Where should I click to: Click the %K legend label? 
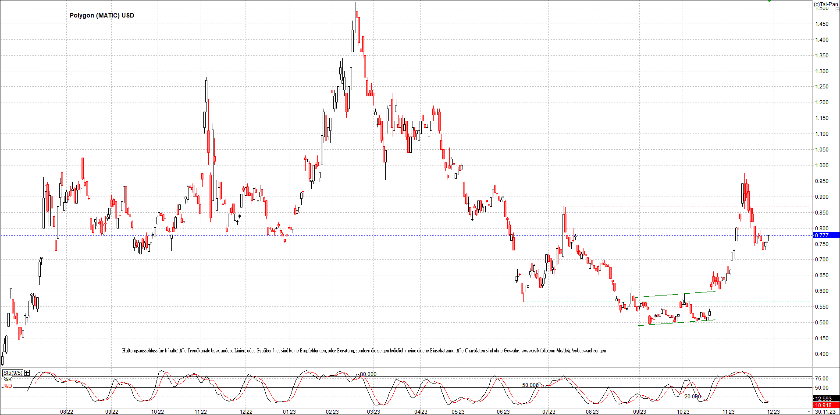tap(8, 380)
